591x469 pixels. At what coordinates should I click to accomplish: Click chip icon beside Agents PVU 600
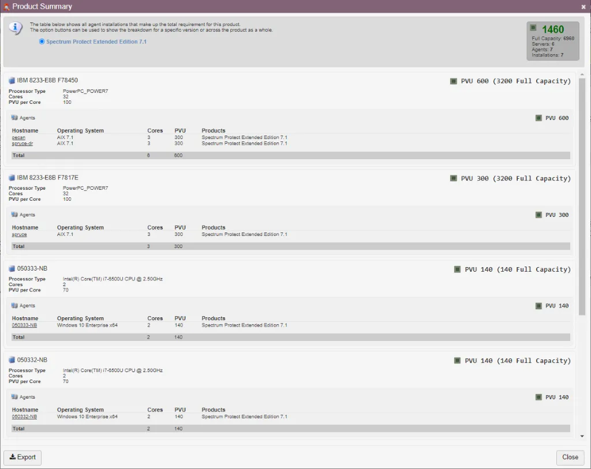pyautogui.click(x=538, y=118)
